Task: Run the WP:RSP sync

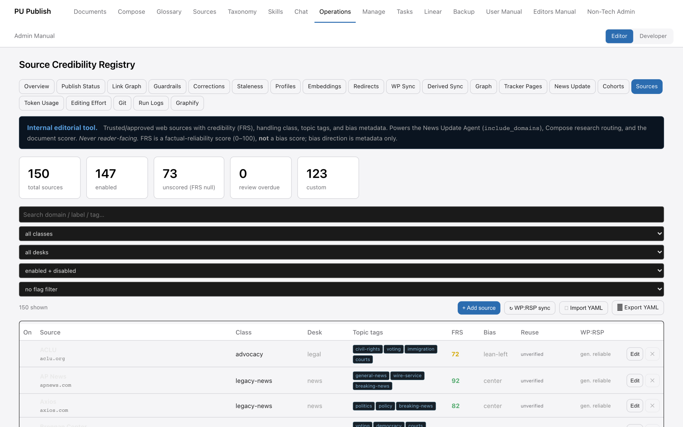Action: click(x=530, y=308)
